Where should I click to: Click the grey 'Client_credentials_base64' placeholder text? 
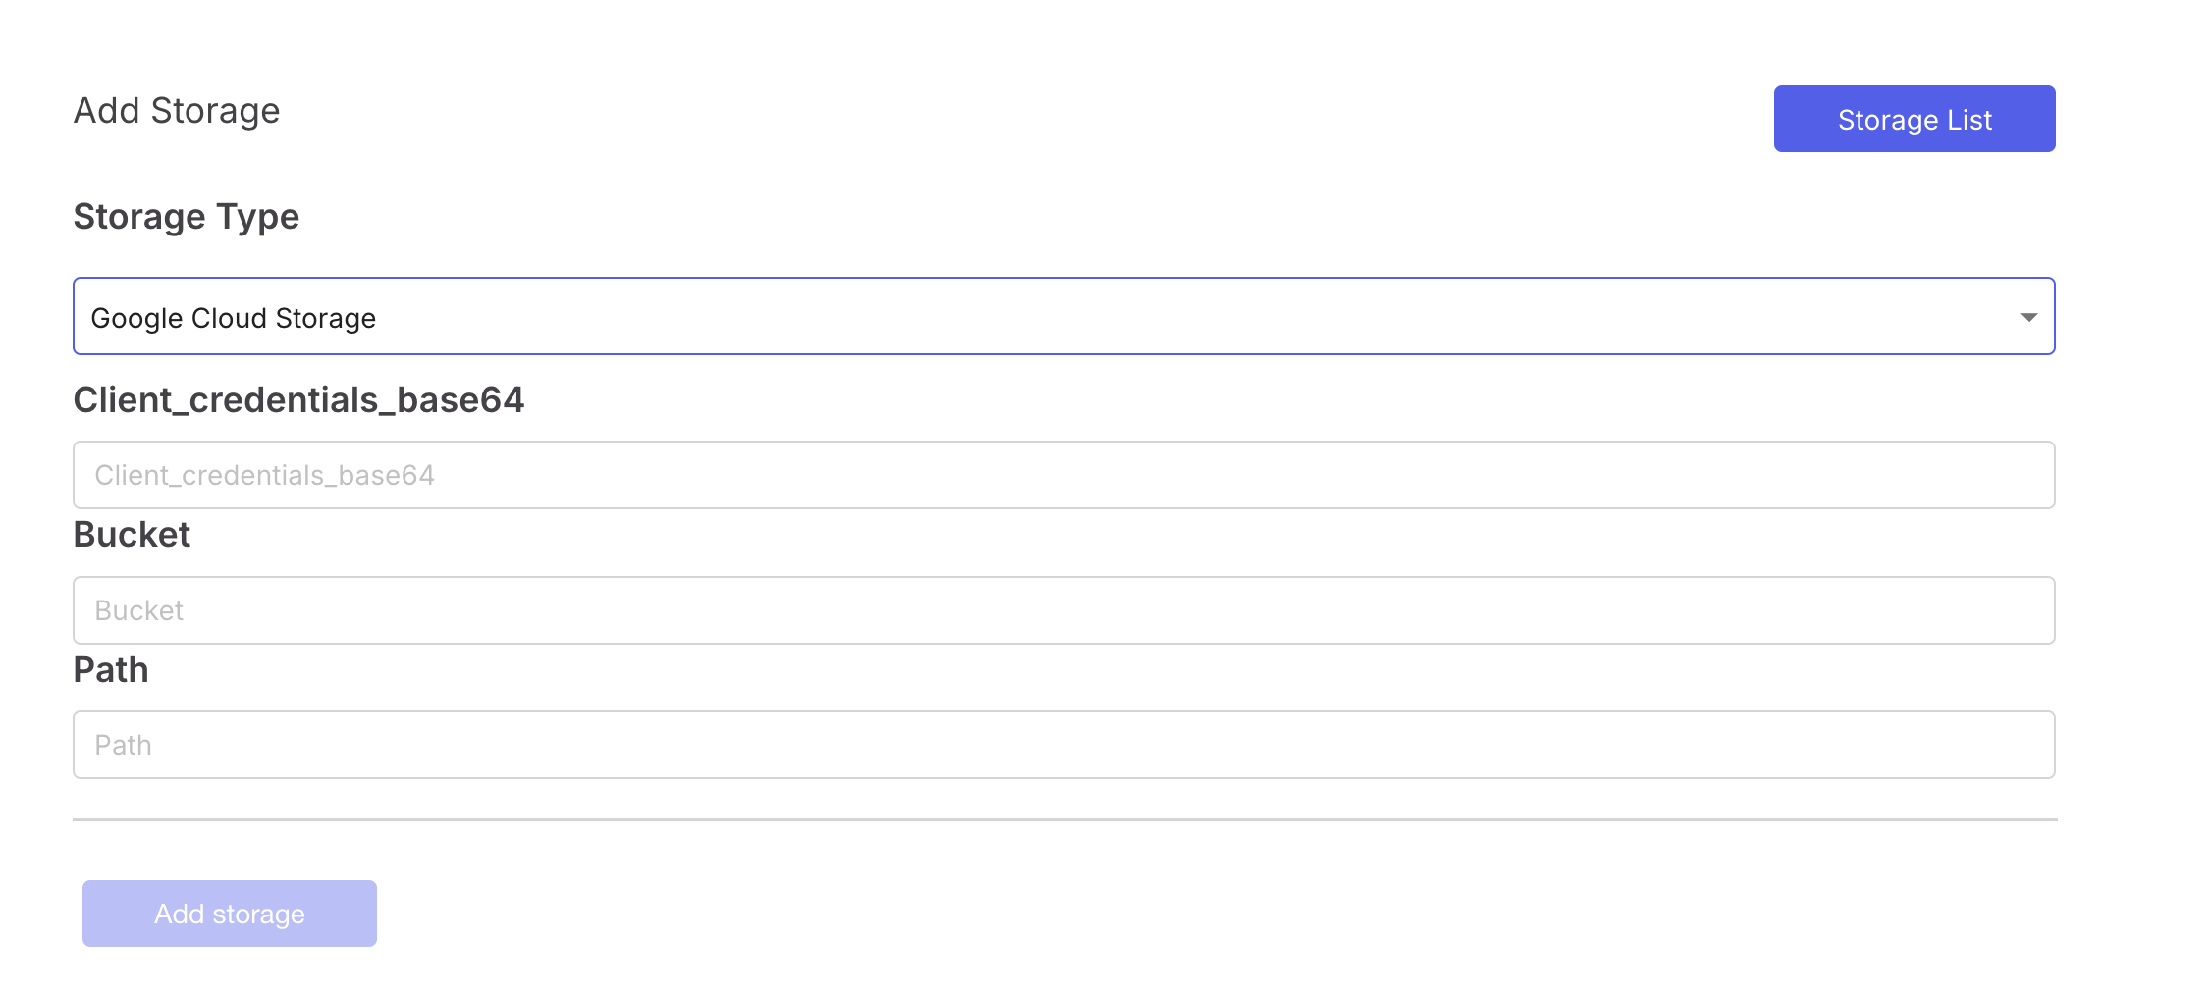[x=264, y=475]
